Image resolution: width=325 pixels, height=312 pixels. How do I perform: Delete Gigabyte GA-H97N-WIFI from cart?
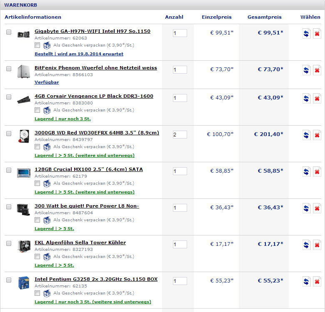point(317,34)
